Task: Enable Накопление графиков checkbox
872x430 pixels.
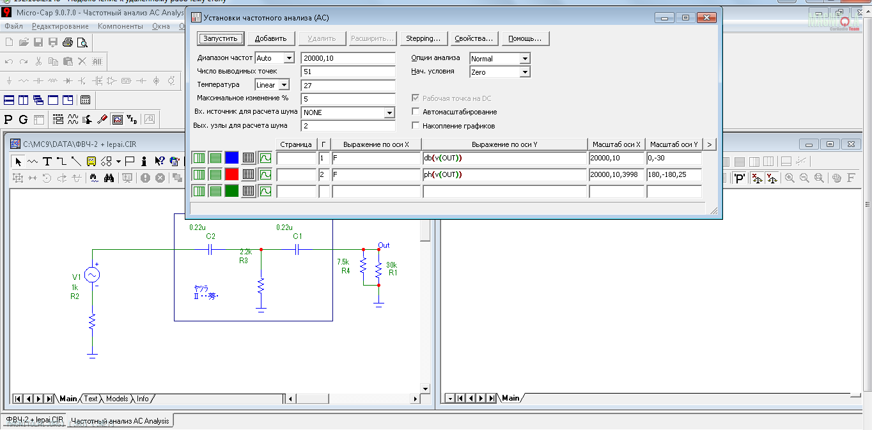Action: [x=416, y=126]
